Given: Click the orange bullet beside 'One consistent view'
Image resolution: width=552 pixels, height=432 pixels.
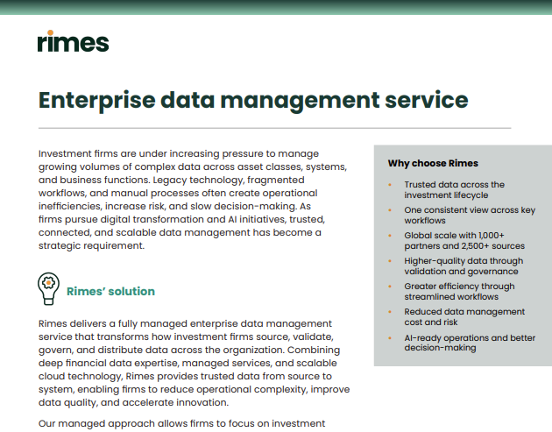Looking at the screenshot, I should [x=390, y=210].
